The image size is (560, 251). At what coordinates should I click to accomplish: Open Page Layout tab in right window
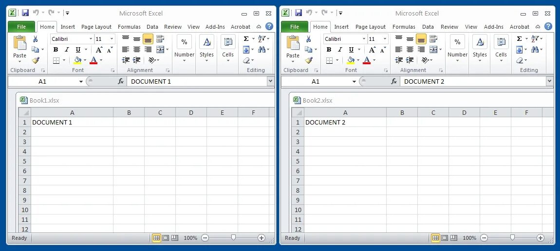tap(371, 27)
